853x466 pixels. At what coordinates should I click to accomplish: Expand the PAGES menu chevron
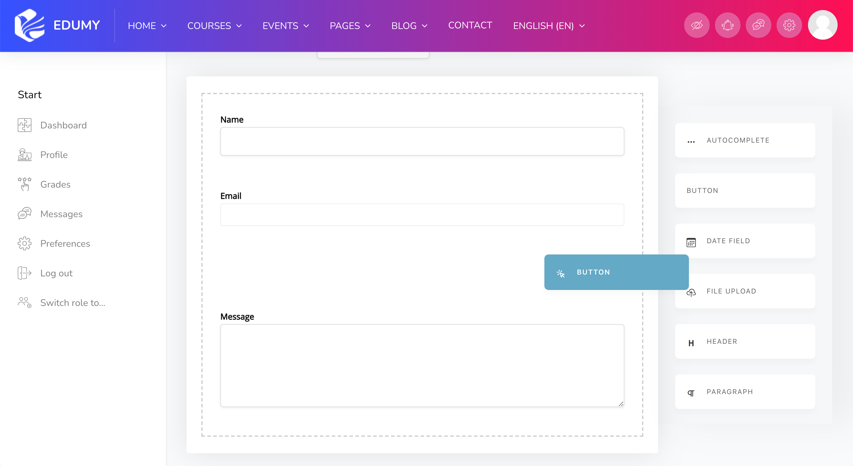(x=368, y=26)
